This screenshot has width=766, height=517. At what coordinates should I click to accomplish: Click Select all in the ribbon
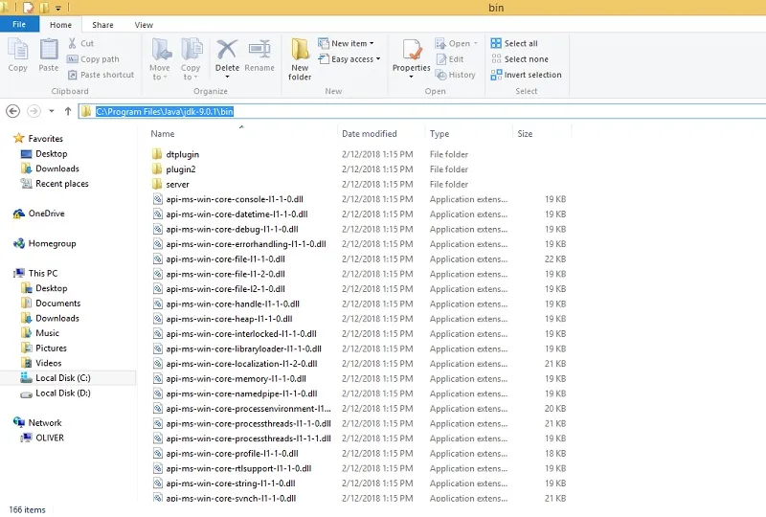tap(514, 43)
